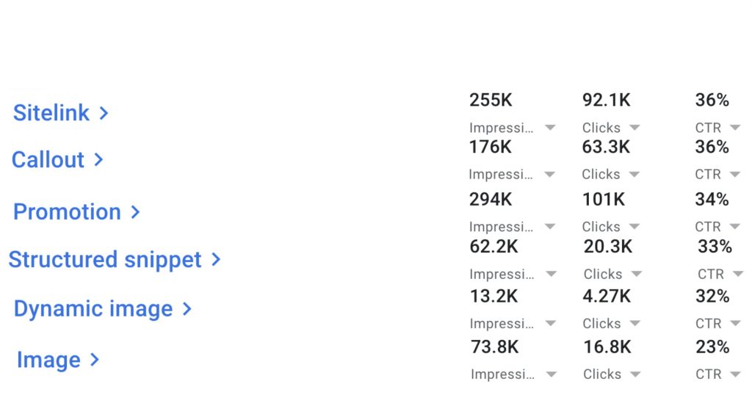
Task: Expand Dynamic image Impressions dropdown arrow
Action: coord(550,324)
